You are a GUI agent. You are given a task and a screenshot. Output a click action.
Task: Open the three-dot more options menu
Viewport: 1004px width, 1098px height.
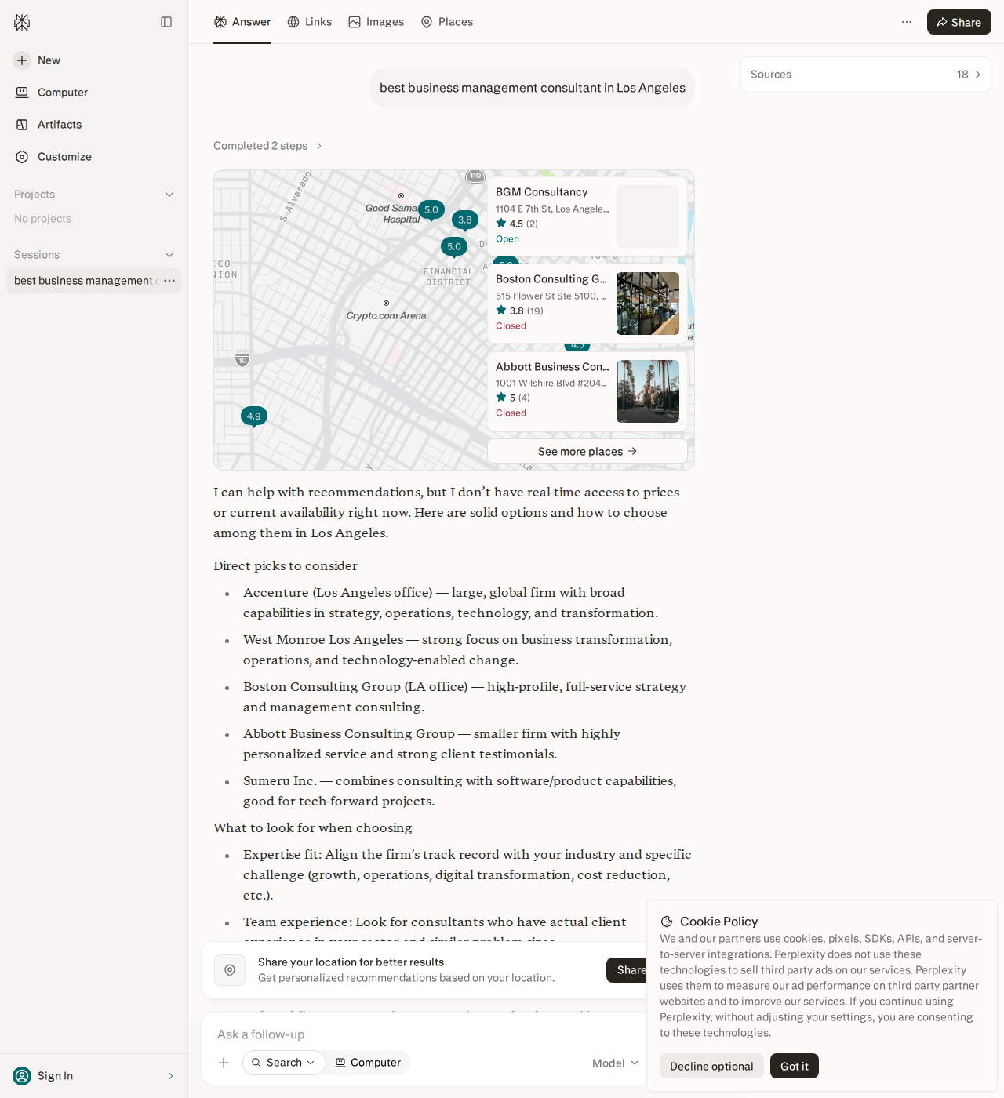pos(907,22)
